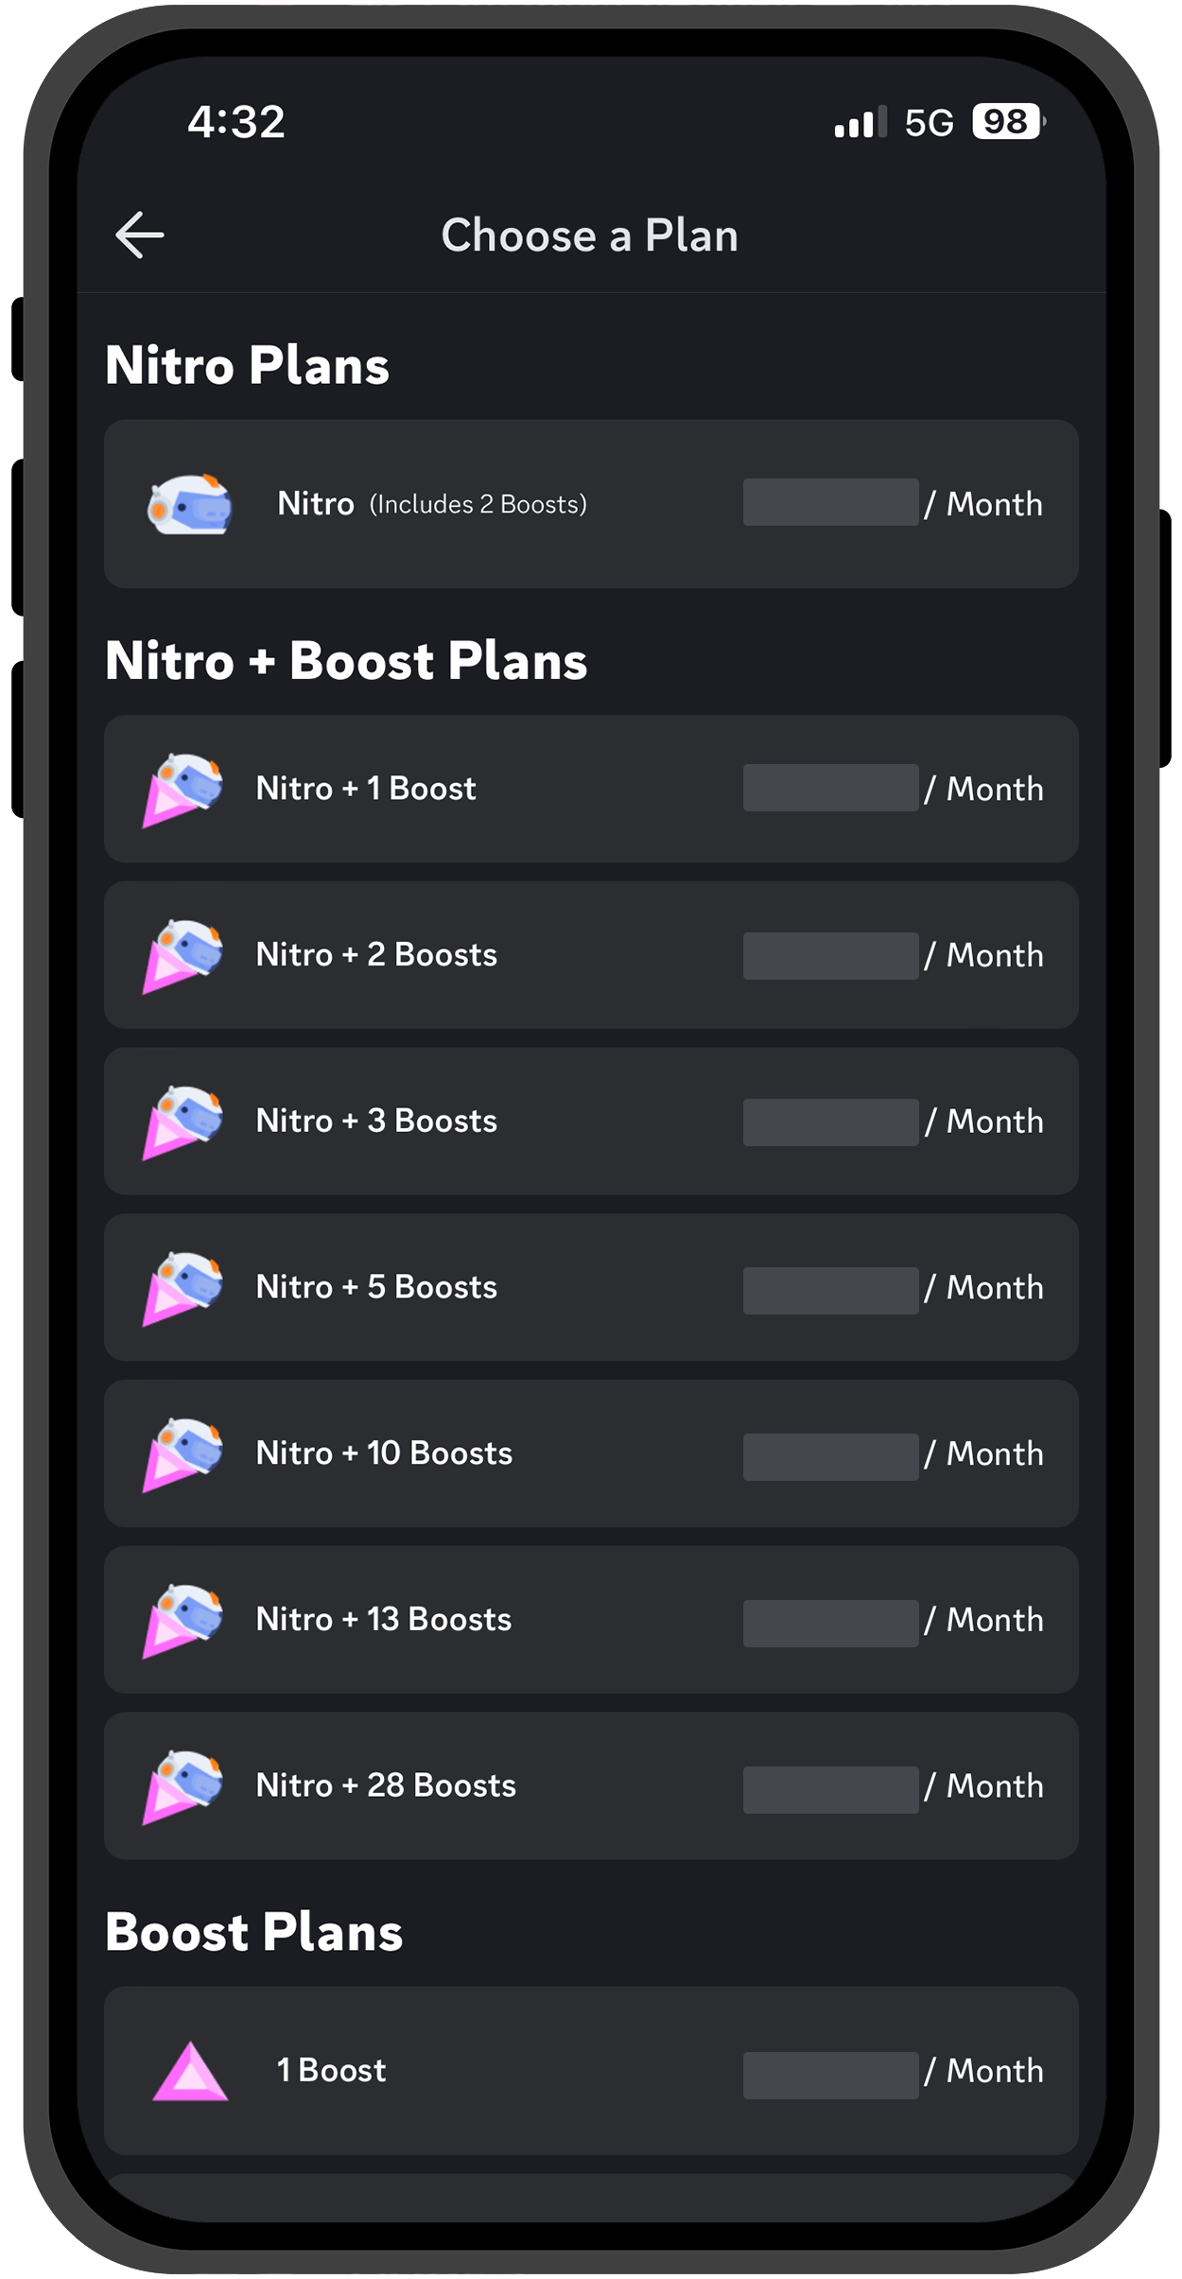This screenshot has width=1182, height=2279.
Task: Tap the 5G signal status indicator
Action: click(929, 123)
